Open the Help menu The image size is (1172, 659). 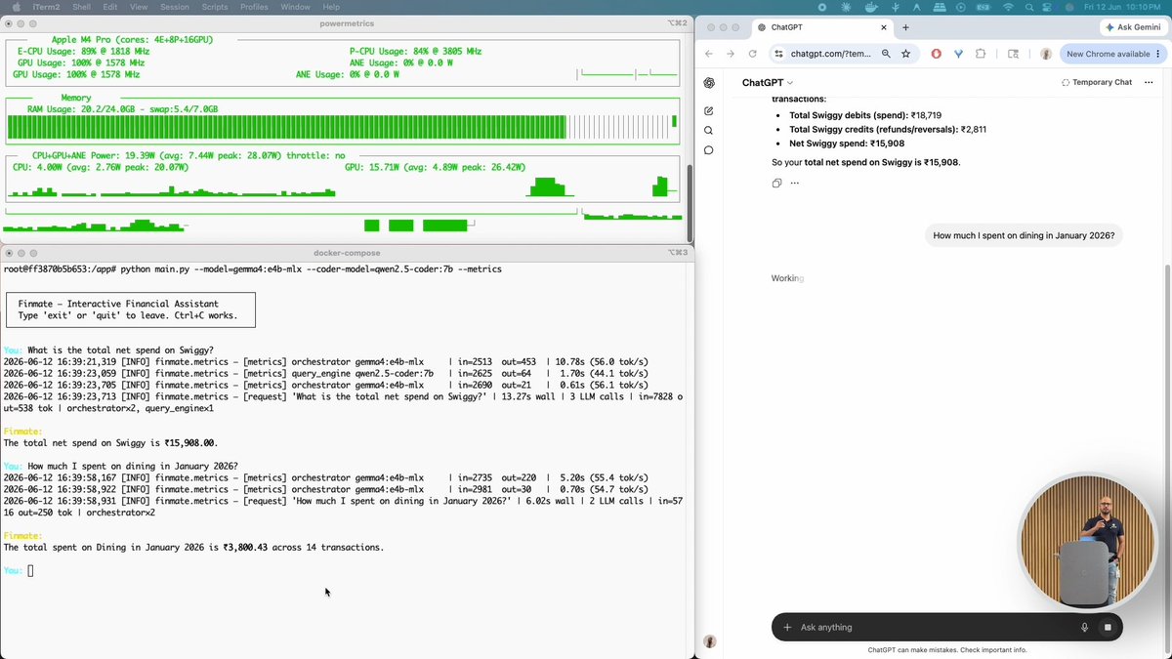pyautogui.click(x=332, y=7)
